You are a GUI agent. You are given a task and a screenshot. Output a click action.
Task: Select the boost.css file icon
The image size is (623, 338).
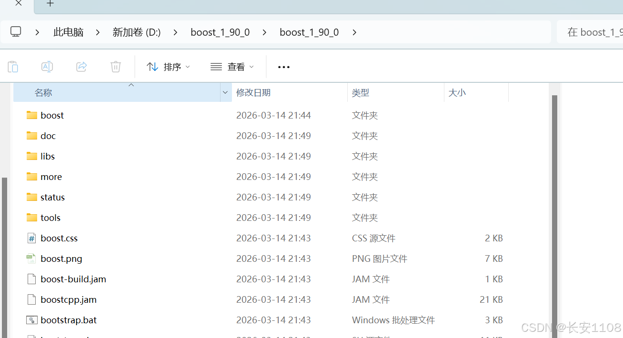point(32,238)
